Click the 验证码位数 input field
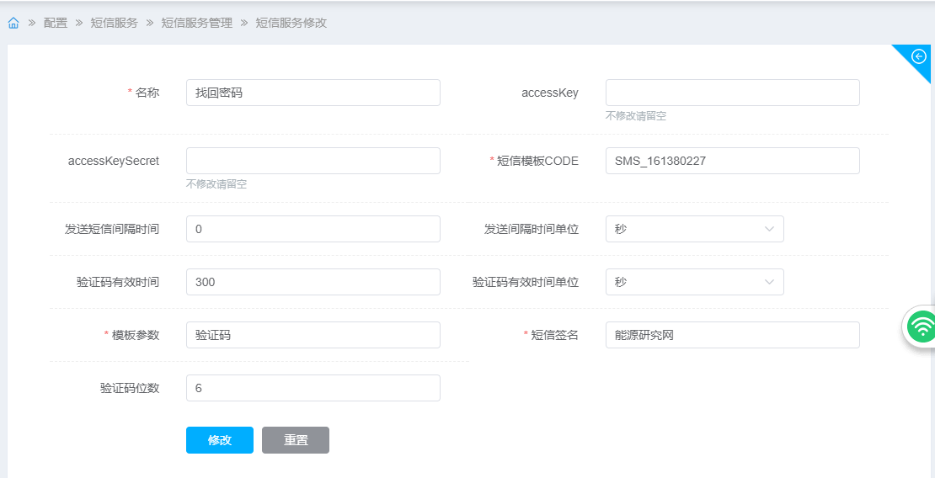 [313, 388]
